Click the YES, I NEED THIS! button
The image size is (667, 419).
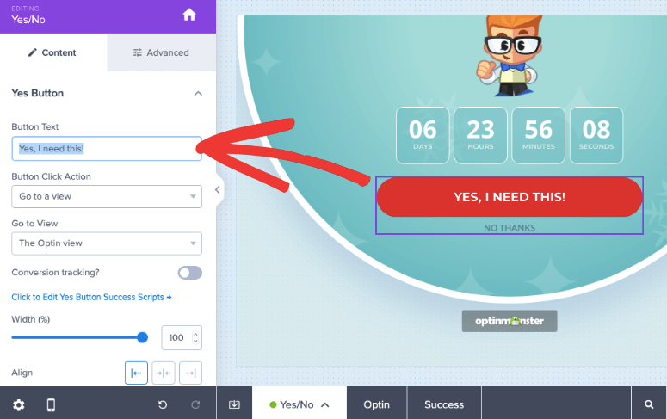click(x=510, y=197)
